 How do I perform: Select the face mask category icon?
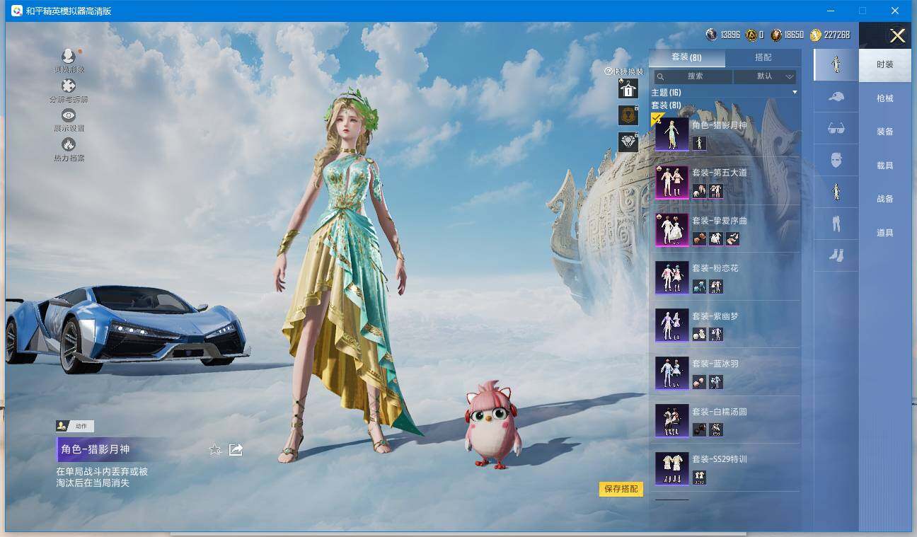836,160
